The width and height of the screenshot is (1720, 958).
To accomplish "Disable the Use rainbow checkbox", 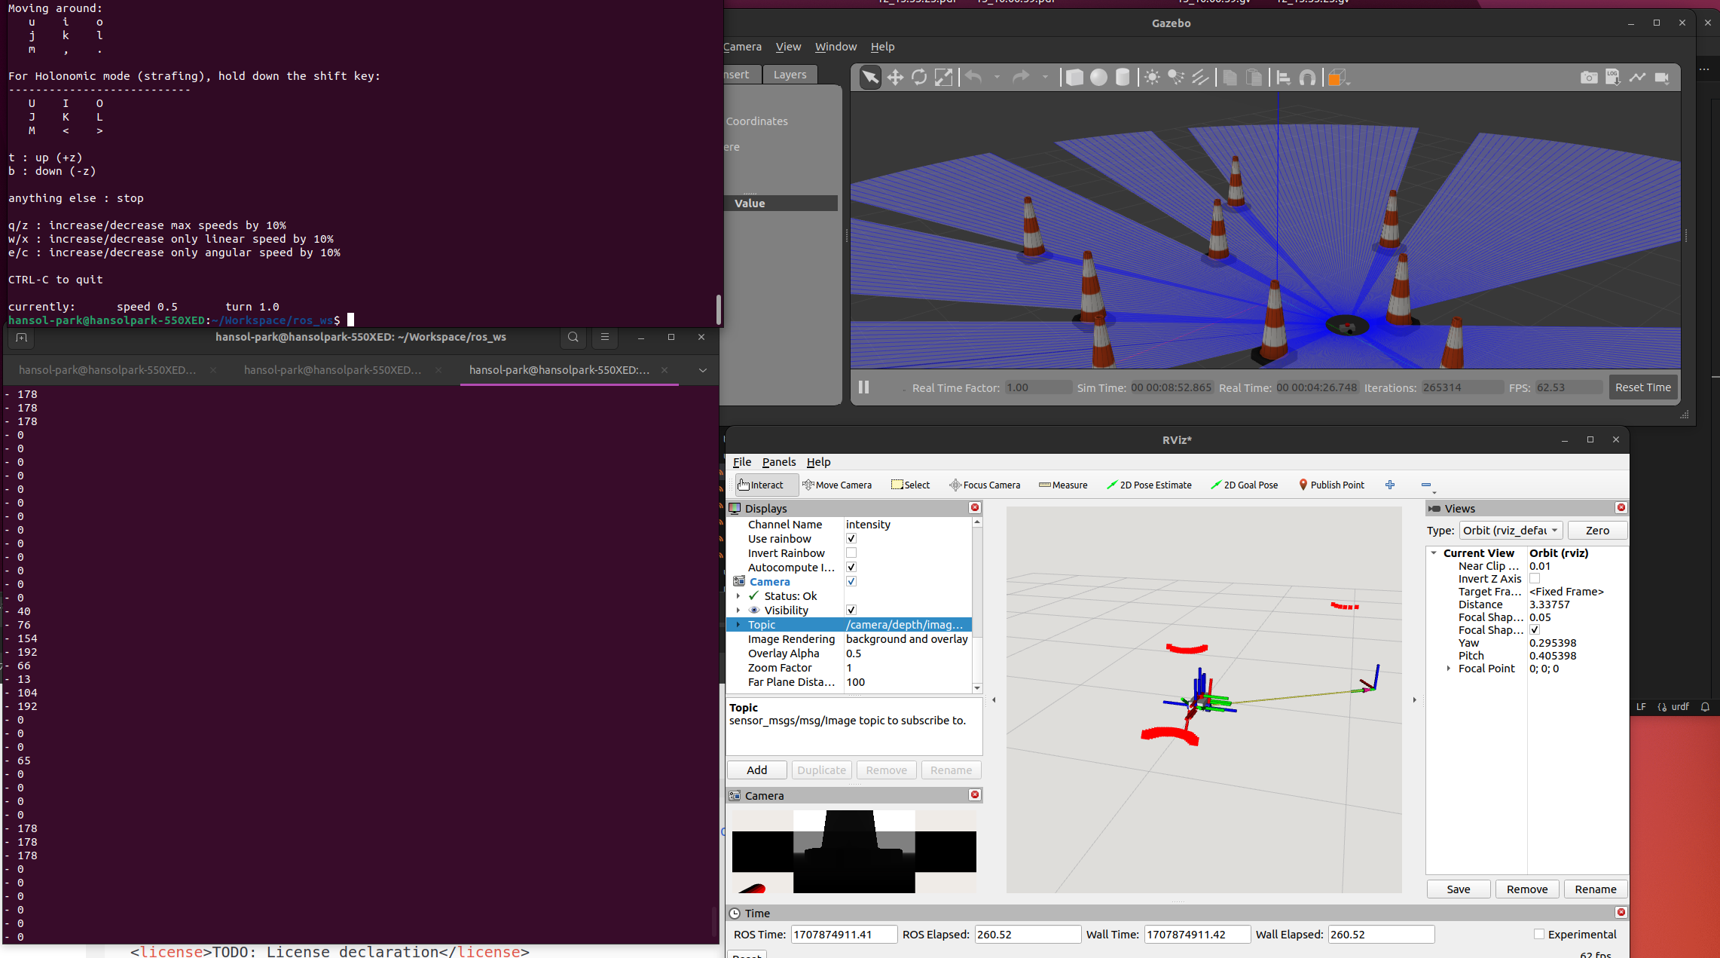I will (x=851, y=539).
